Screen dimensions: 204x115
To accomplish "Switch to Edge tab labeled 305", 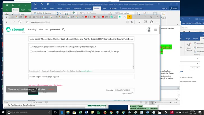I will [x=19, y=17].
